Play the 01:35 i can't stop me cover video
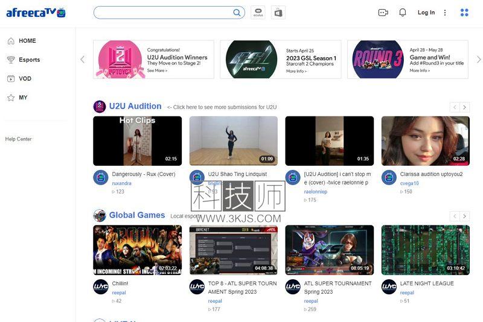The width and height of the screenshot is (483, 322). pyautogui.click(x=330, y=141)
